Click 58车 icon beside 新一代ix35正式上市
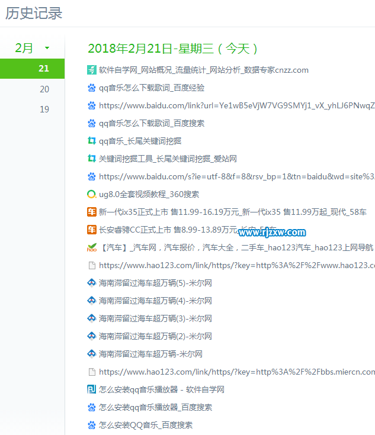375x435 pixels. click(92, 212)
